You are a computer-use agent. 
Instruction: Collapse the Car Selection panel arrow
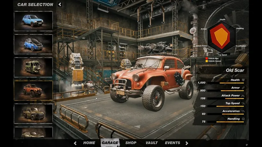point(60,4)
